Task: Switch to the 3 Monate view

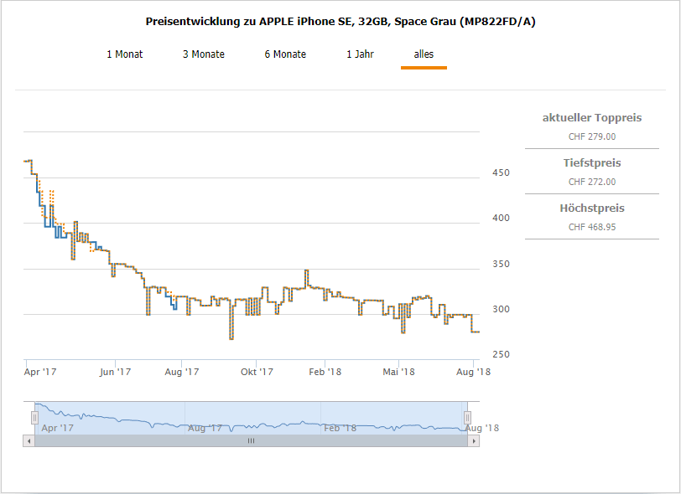Action: (x=204, y=54)
